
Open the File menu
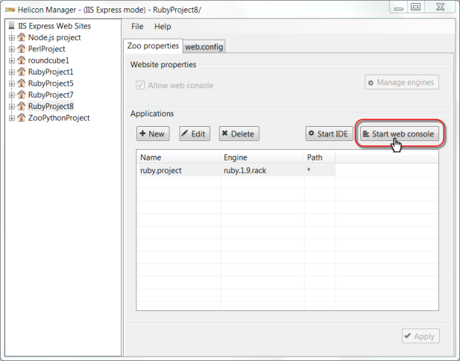[x=137, y=26]
